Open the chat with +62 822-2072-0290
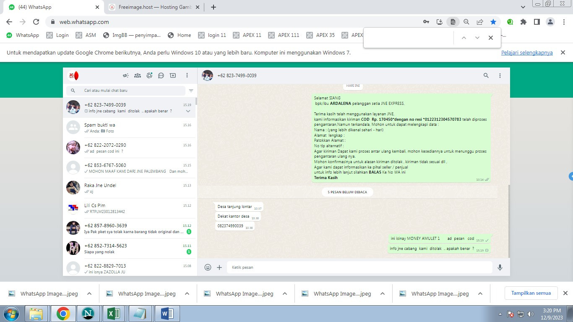This screenshot has height=322, width=573. click(x=129, y=148)
